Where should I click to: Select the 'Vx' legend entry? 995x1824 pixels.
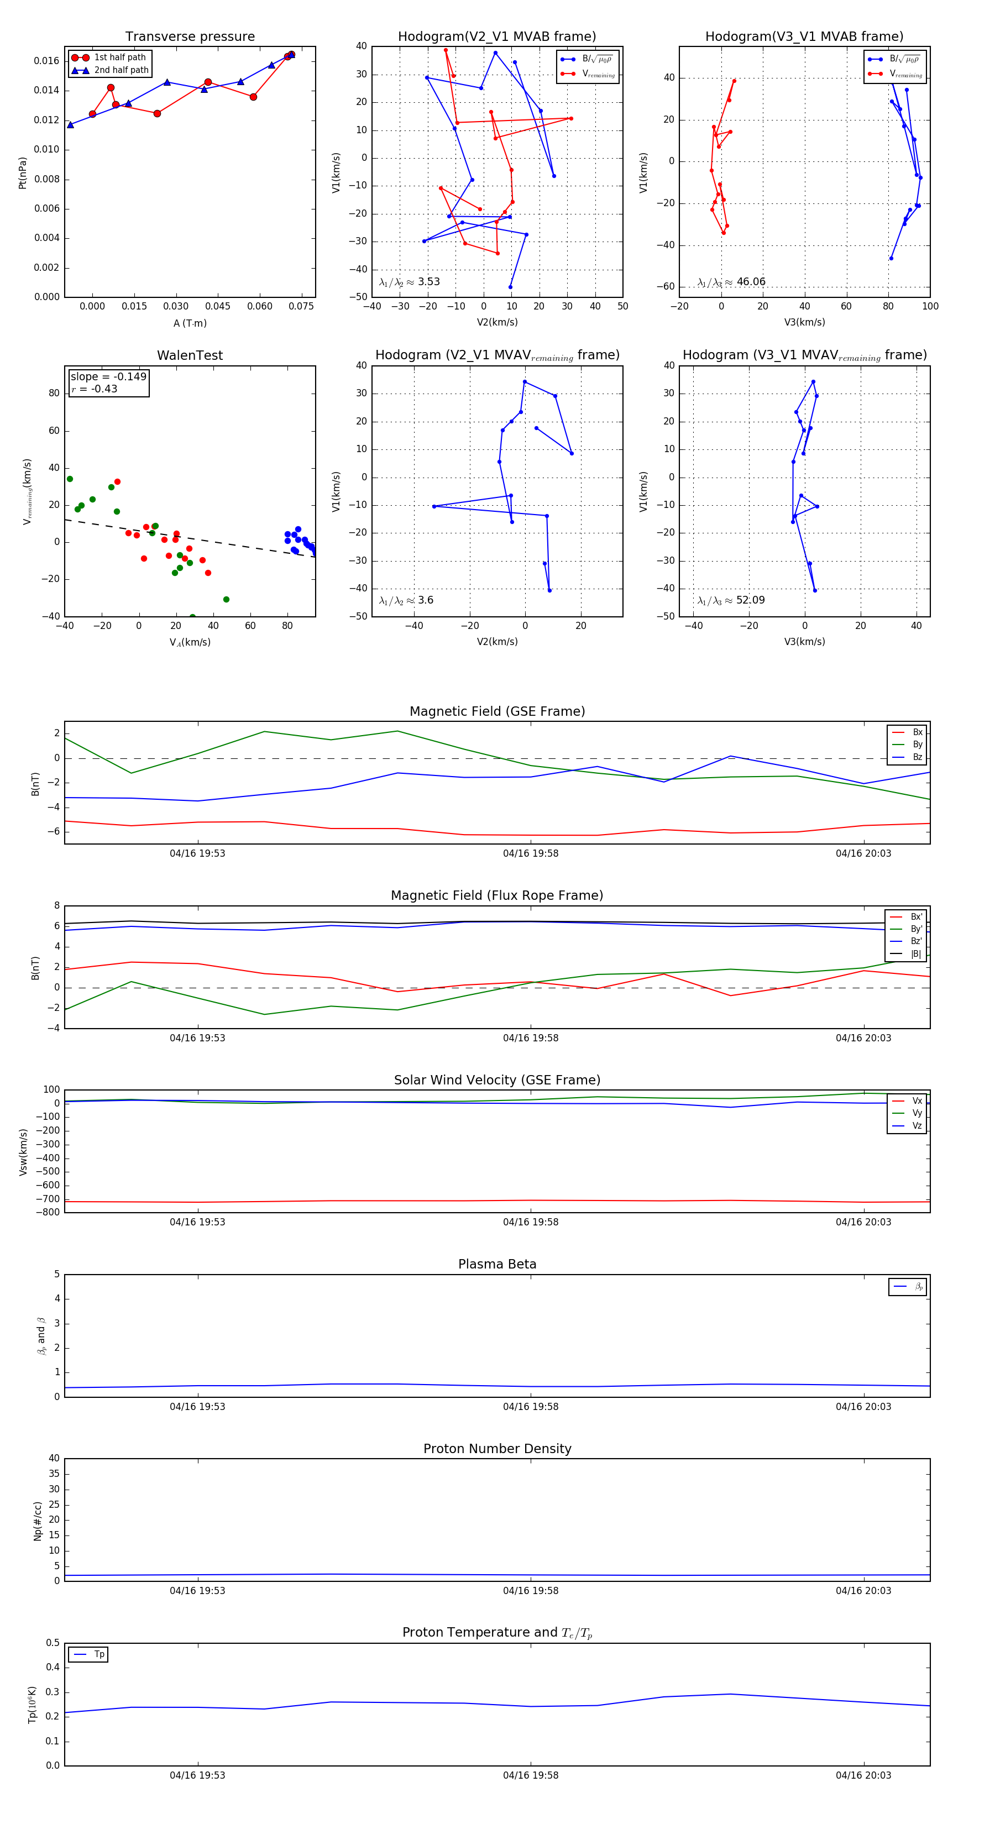coord(907,1100)
